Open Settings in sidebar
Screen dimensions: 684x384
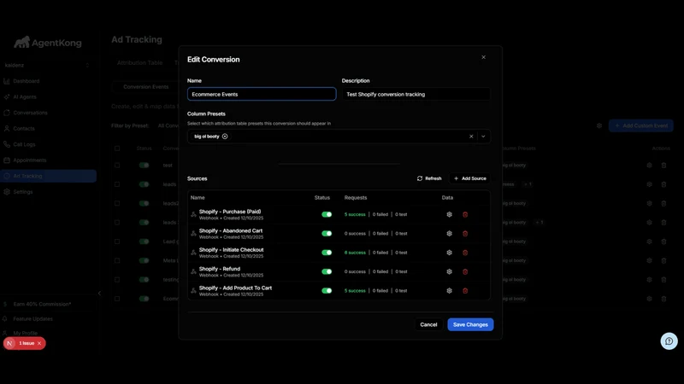23,192
